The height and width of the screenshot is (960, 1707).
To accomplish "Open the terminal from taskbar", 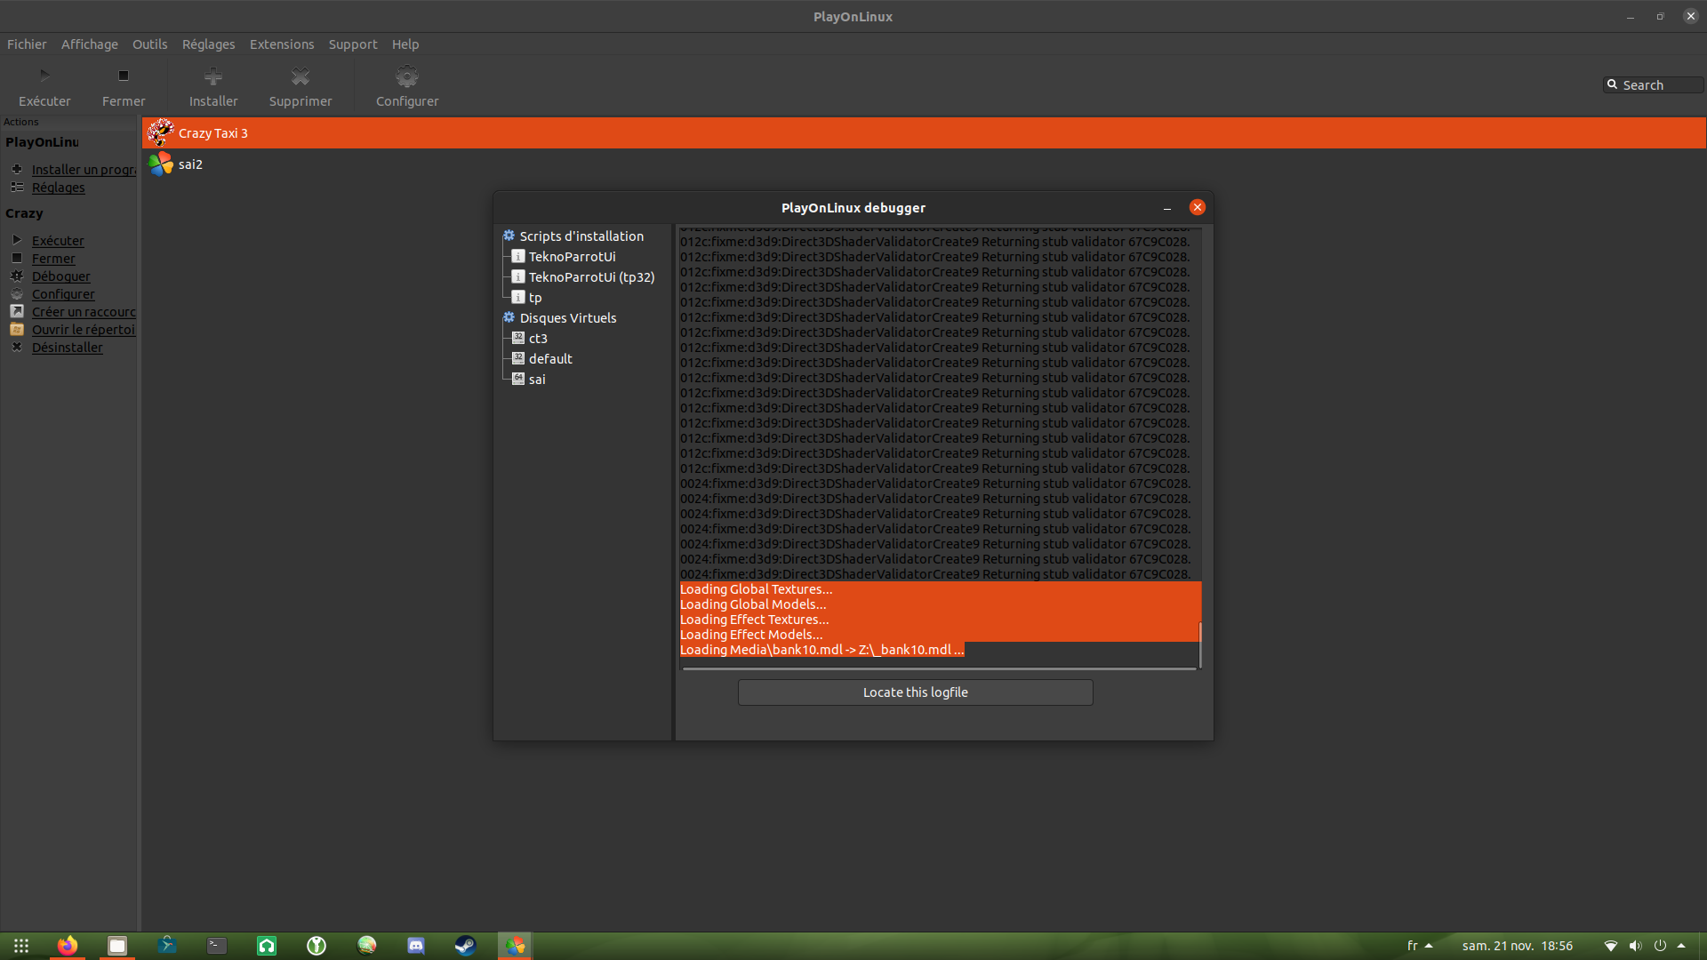I will (217, 946).
